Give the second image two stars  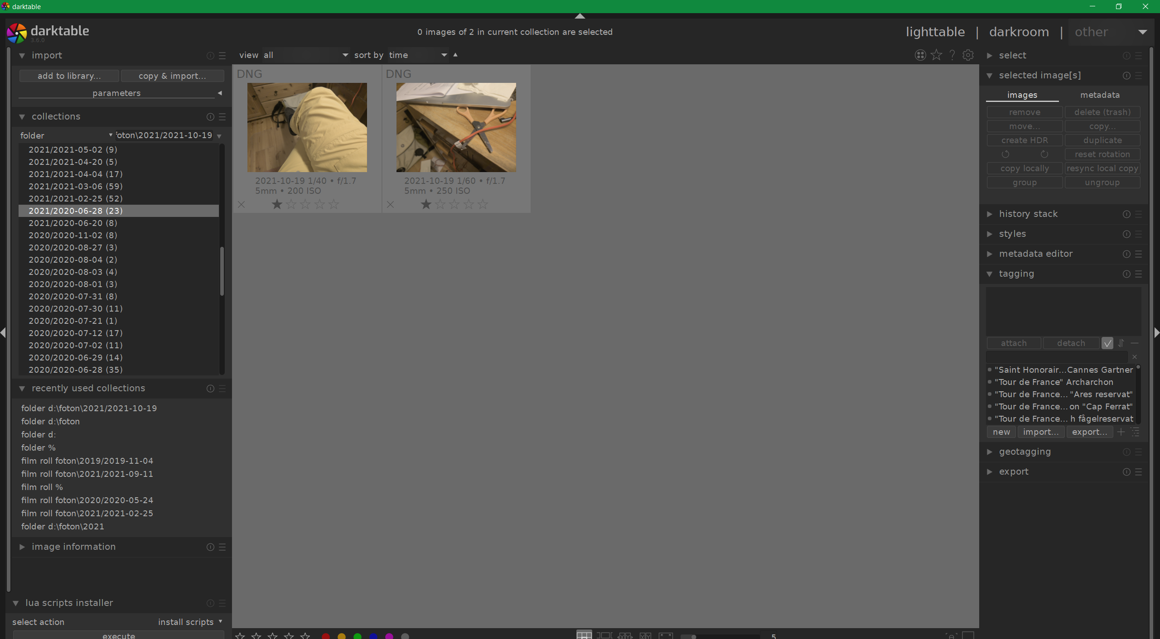pos(440,204)
